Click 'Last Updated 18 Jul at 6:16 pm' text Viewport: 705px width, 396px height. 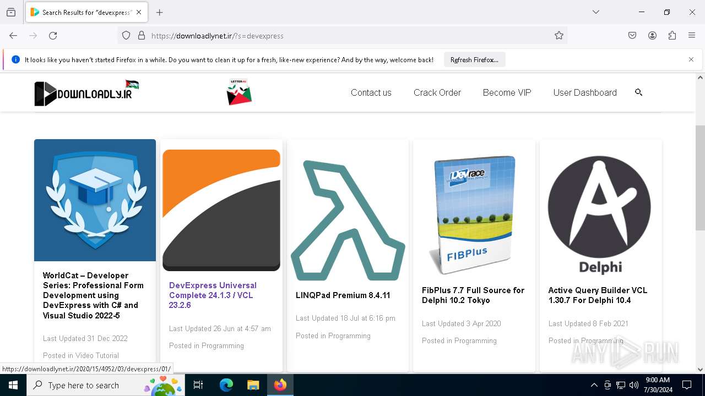[345, 318]
